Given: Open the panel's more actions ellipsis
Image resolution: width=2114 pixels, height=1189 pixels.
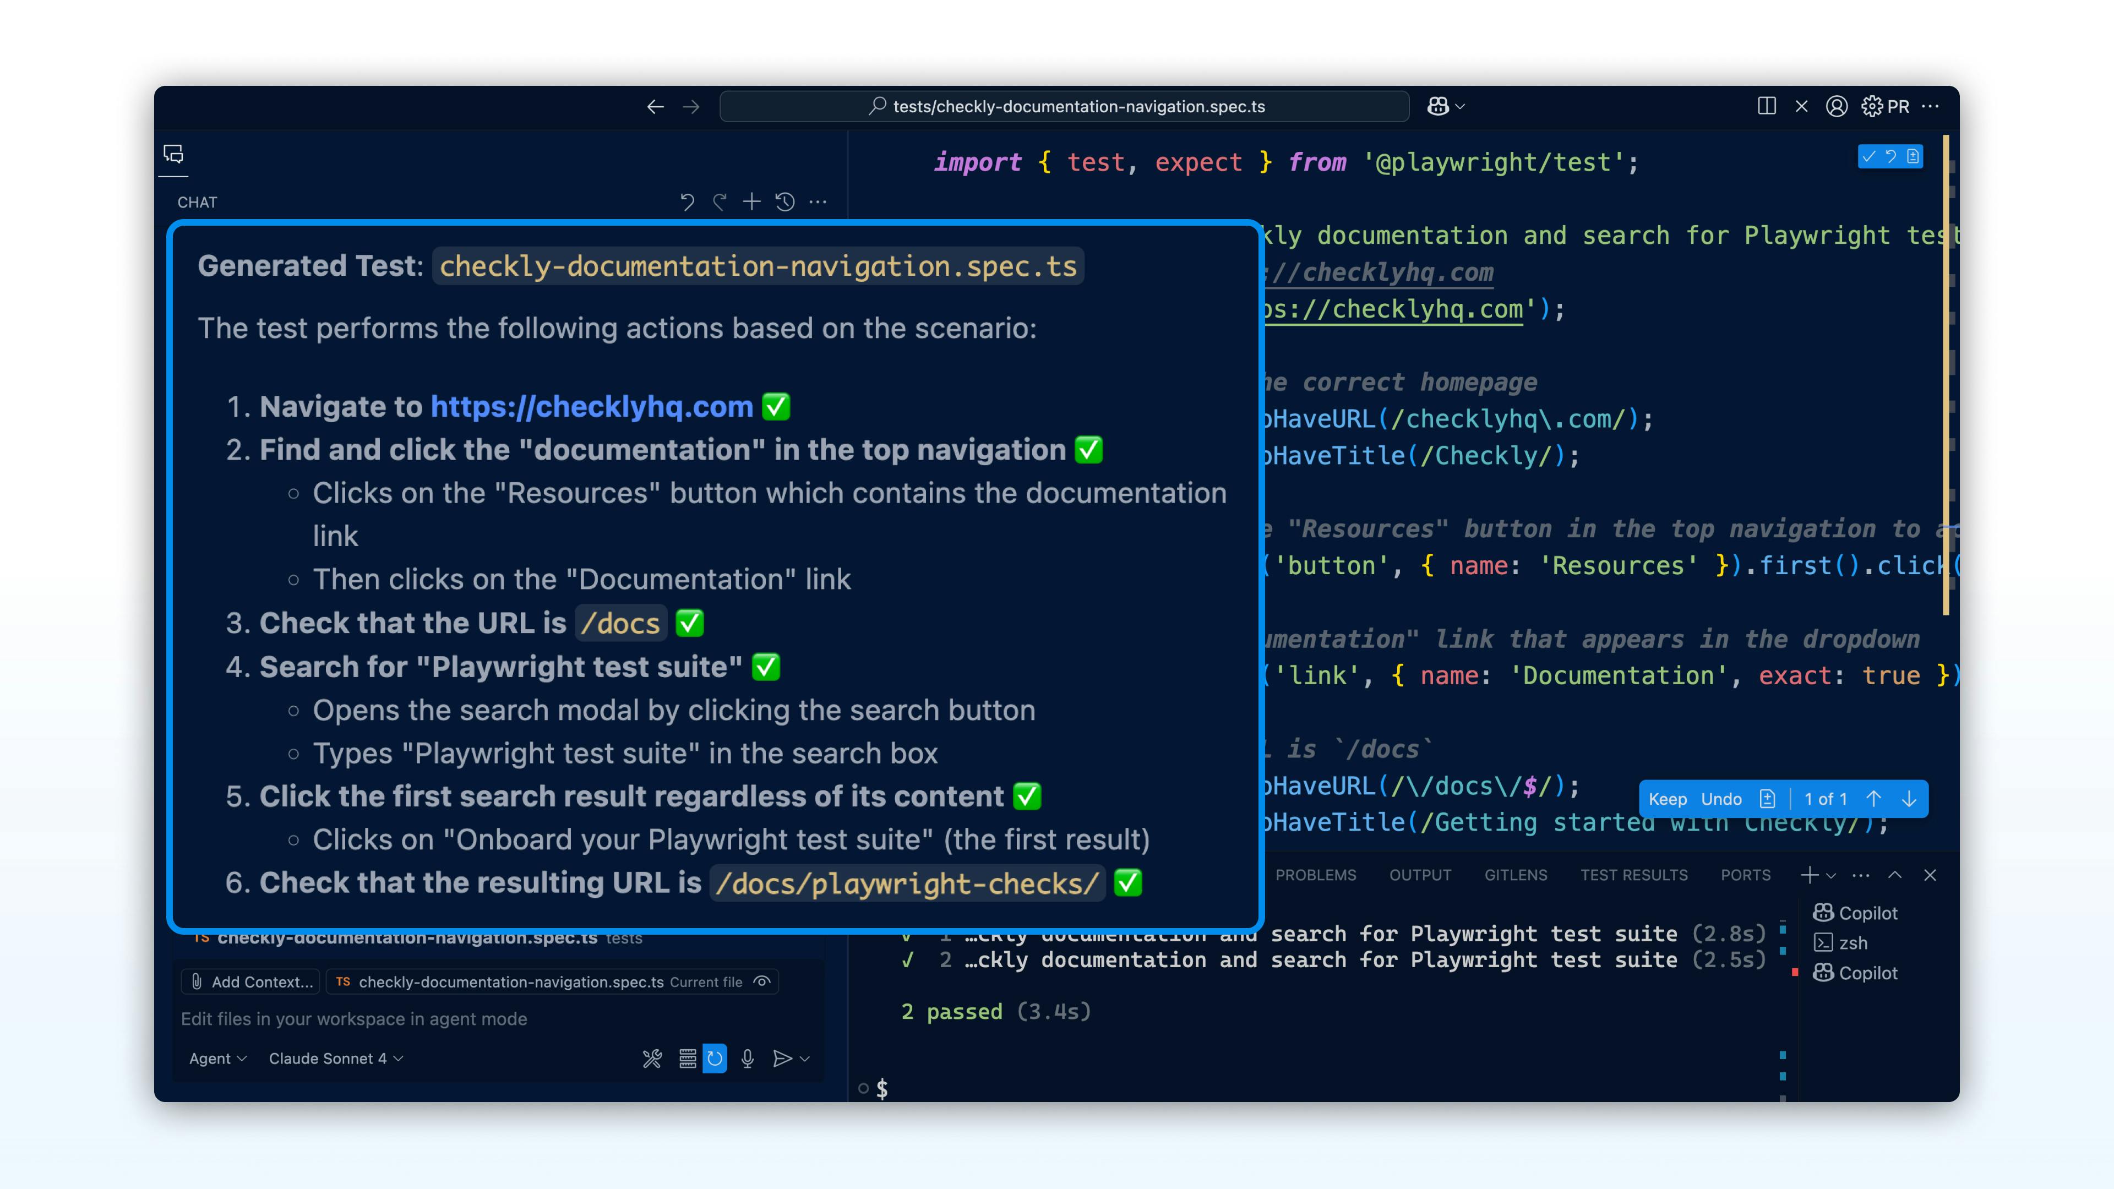Looking at the screenshot, I should coord(1861,876).
